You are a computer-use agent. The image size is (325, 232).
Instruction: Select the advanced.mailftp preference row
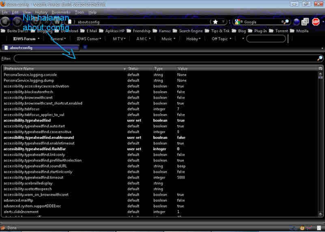point(160,200)
